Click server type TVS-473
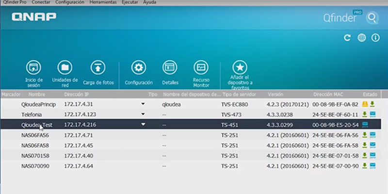The height and width of the screenshot is (194, 388). point(231,114)
